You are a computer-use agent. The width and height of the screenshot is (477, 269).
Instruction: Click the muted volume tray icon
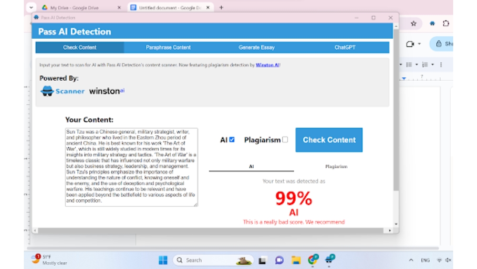tap(448, 260)
